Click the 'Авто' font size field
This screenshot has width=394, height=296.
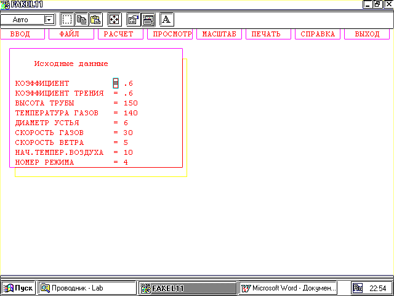pos(22,20)
